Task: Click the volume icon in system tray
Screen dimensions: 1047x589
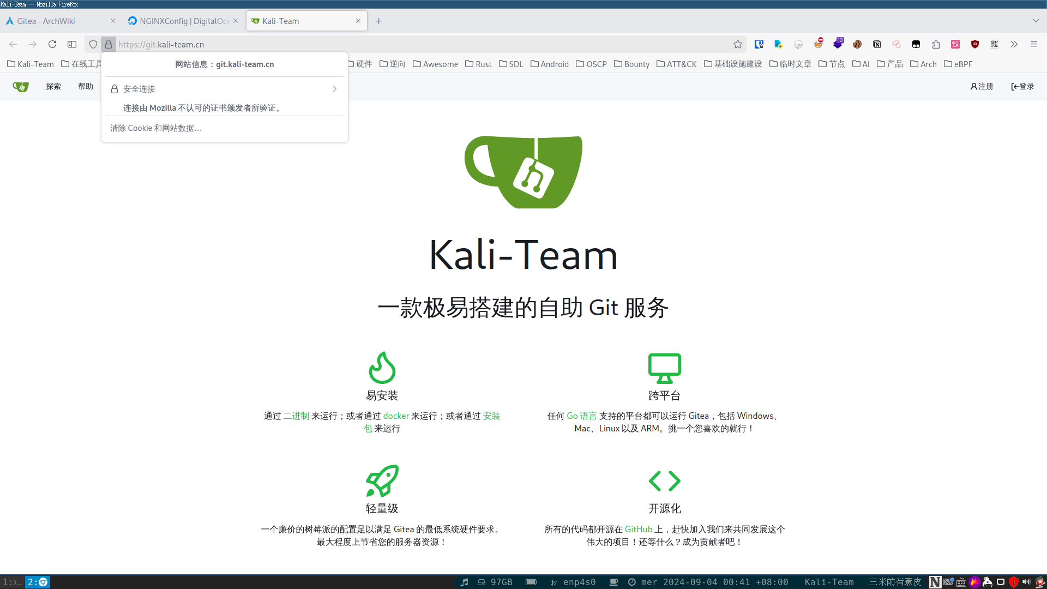Action: tap(1026, 582)
